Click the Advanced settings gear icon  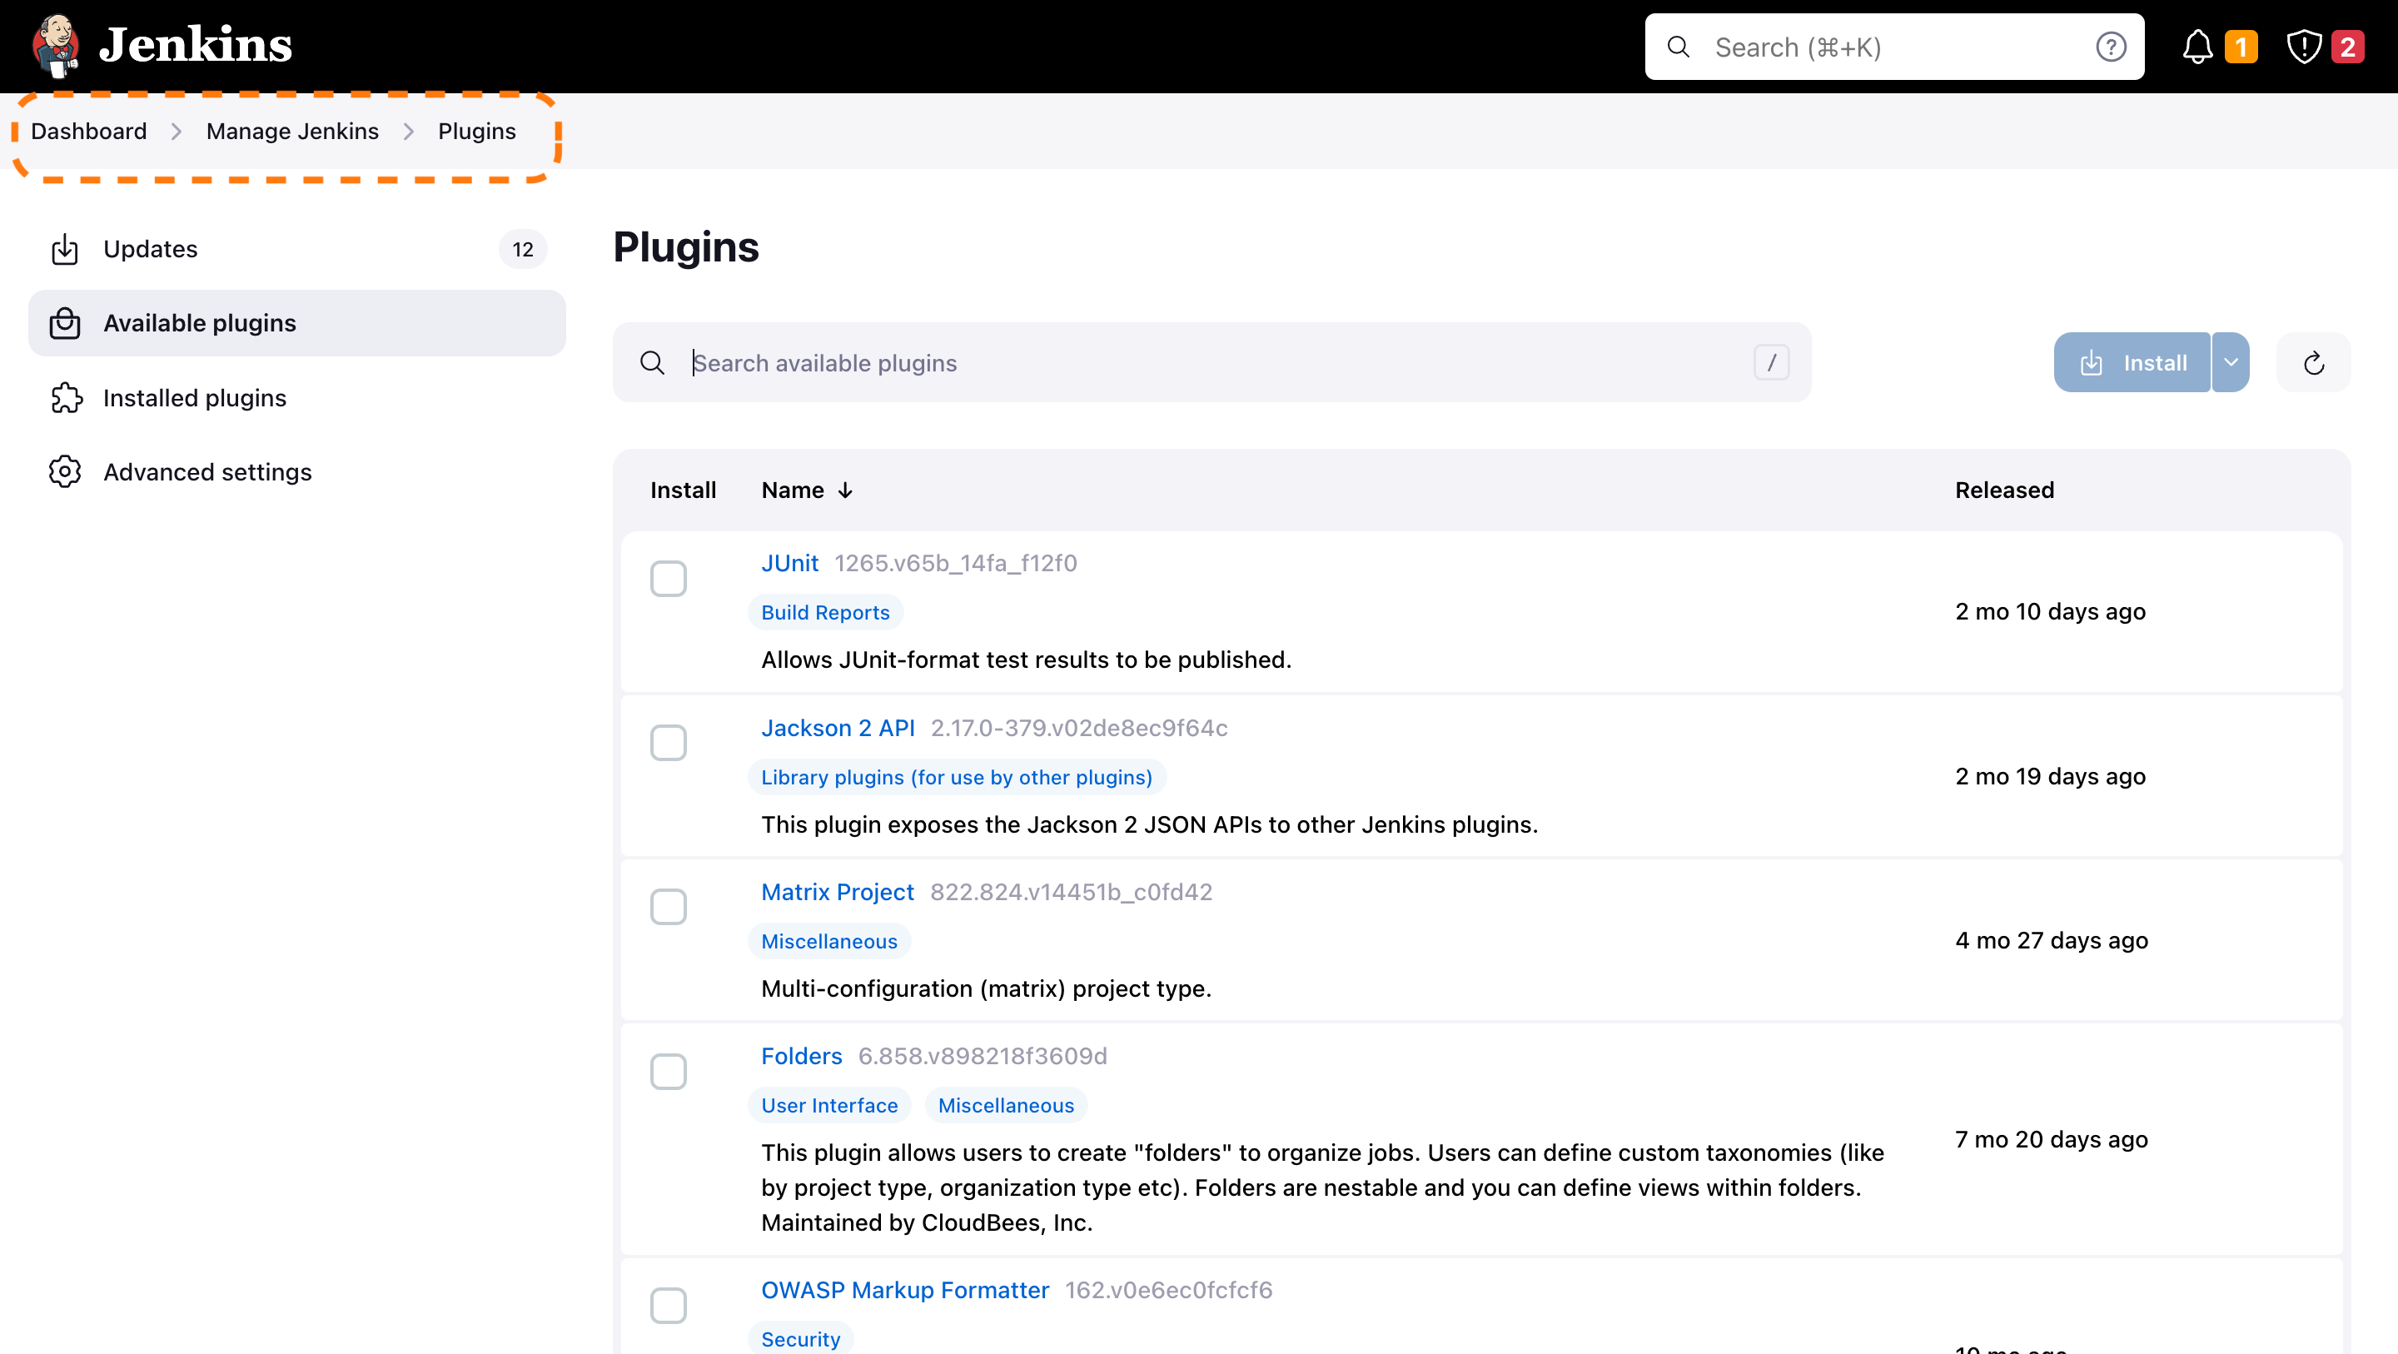pyautogui.click(x=64, y=473)
